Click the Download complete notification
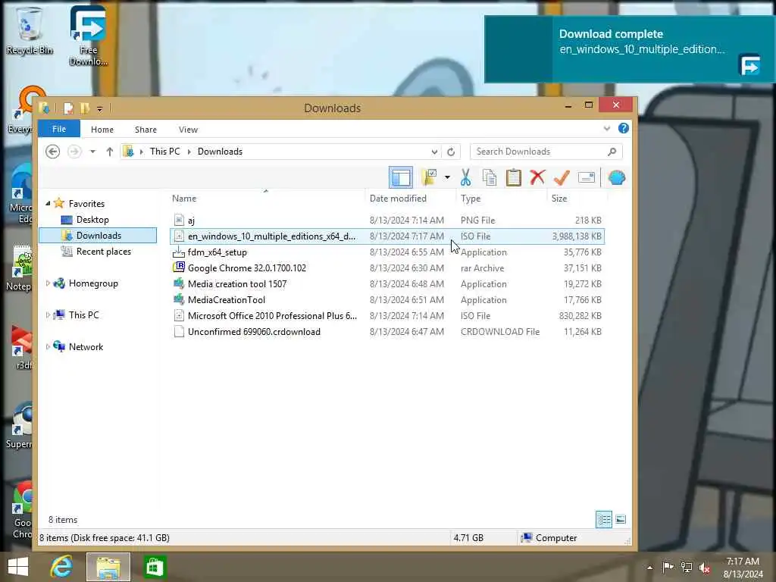Viewport: 776px width, 582px height. [630, 49]
